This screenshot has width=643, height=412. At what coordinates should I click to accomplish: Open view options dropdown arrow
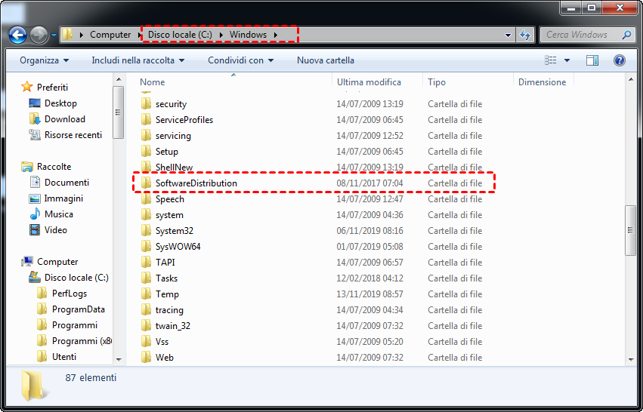(567, 60)
